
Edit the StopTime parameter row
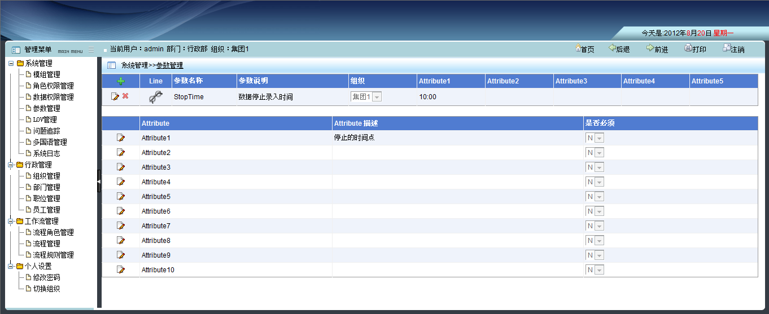click(x=115, y=96)
